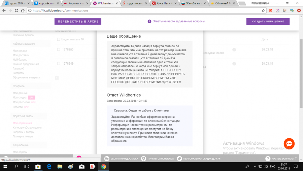Bookmark this page with the star icon

263,10
